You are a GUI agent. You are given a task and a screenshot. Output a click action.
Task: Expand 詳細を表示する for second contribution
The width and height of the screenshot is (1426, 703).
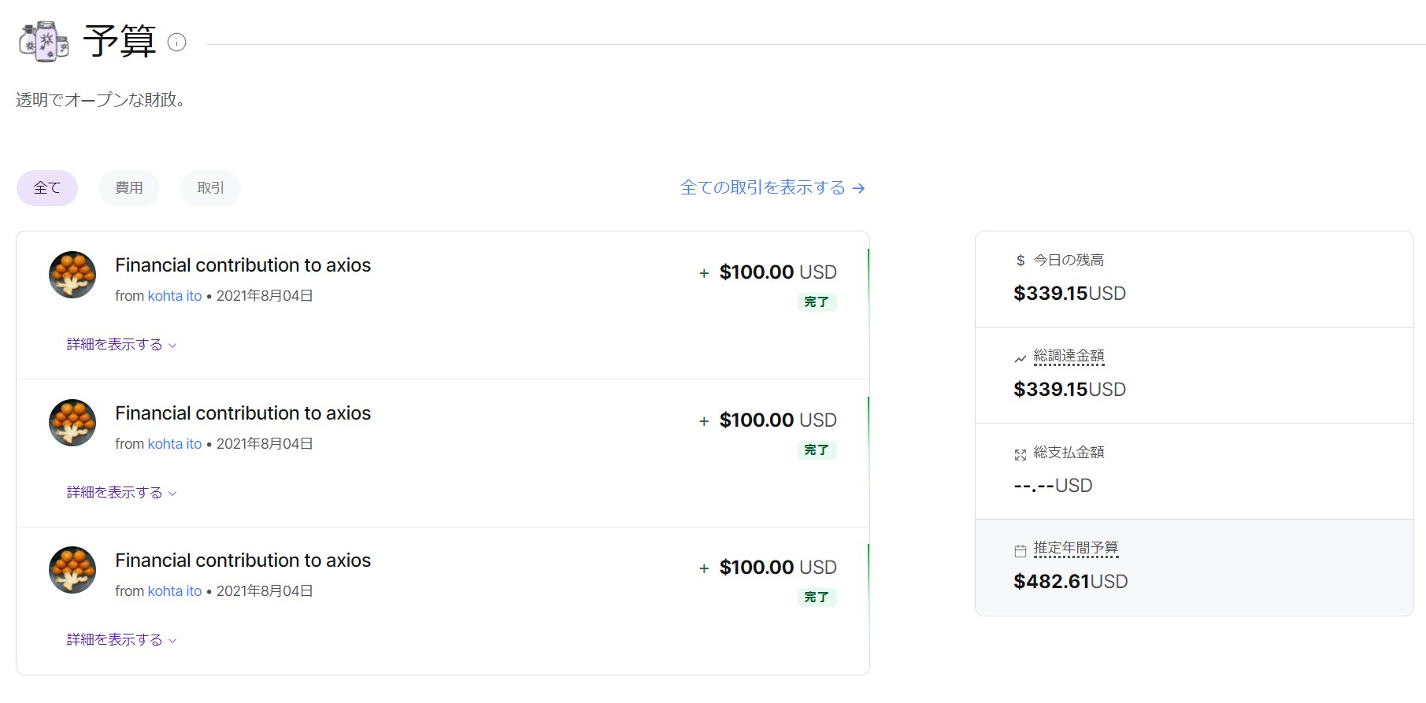click(121, 493)
